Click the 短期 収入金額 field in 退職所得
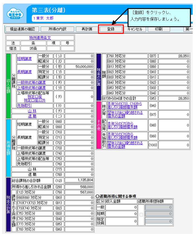Viewport: 196px width, 237px height. tap(121, 214)
